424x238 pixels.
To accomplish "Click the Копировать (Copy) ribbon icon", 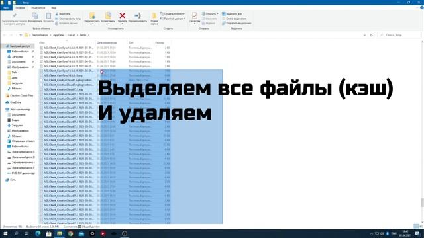I will tap(35, 16).
